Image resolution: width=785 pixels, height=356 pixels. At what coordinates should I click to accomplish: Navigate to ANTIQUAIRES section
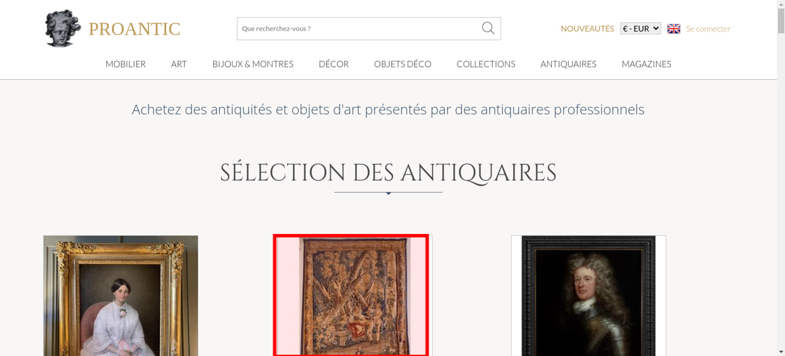pos(568,64)
